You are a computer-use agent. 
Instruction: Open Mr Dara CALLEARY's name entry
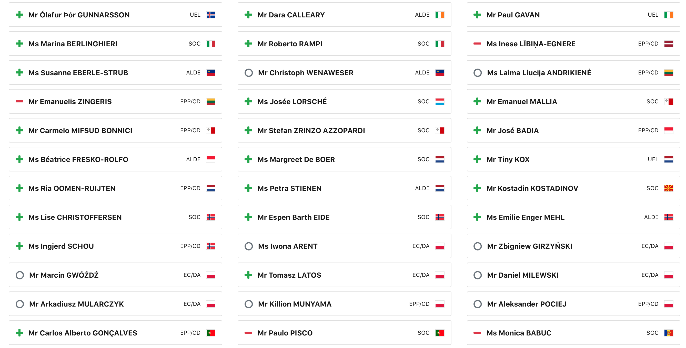pos(291,15)
